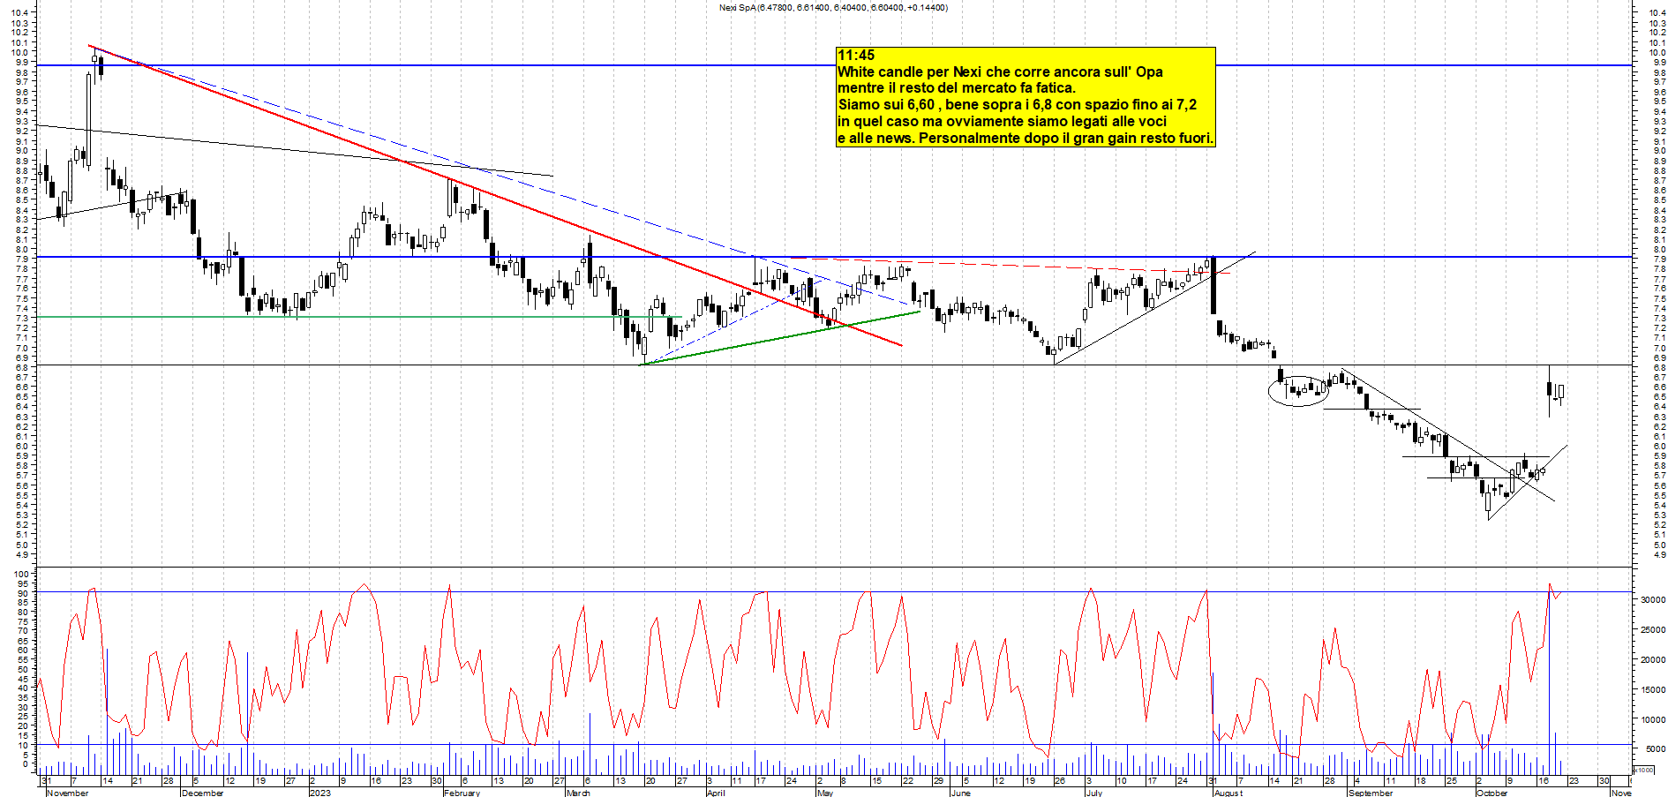Image resolution: width=1668 pixels, height=797 pixels.
Task: Click the "June" month label
Action: [x=960, y=793]
